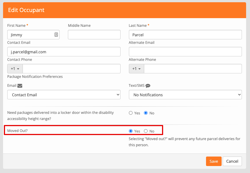Click the Alternate Email input field
Image resolution: width=250 pixels, height=173 pixels.
[x=185, y=52]
